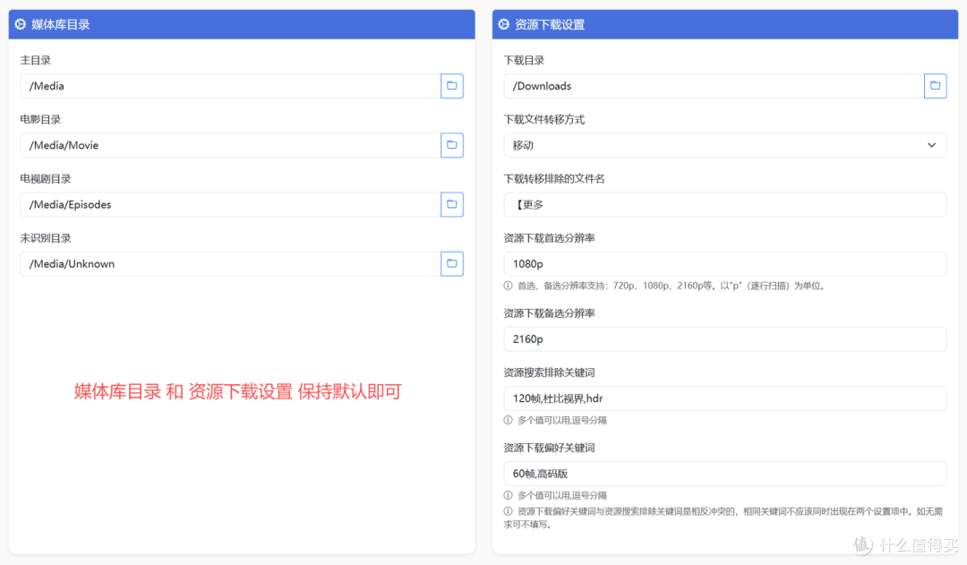967x565 pixels.
Task: Click the 媒体库目录 panel title
Action: 61,25
